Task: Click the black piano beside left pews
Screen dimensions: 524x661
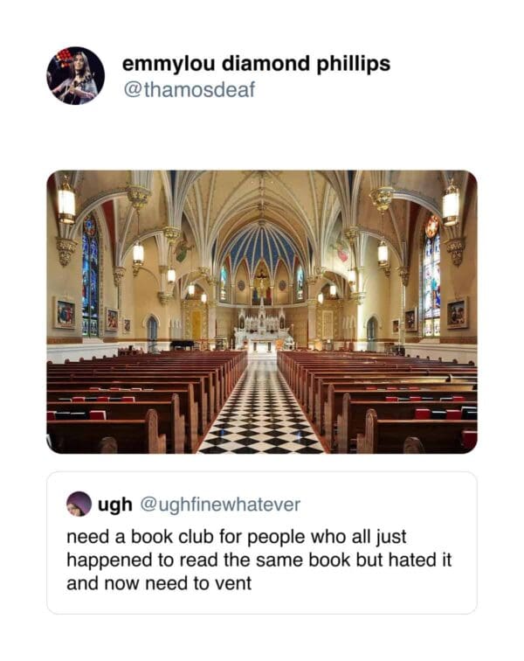Action: click(x=182, y=344)
